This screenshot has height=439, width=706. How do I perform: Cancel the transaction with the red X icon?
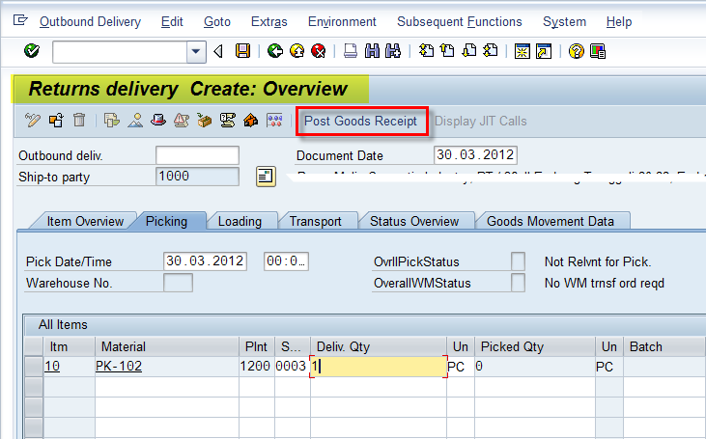pos(318,51)
